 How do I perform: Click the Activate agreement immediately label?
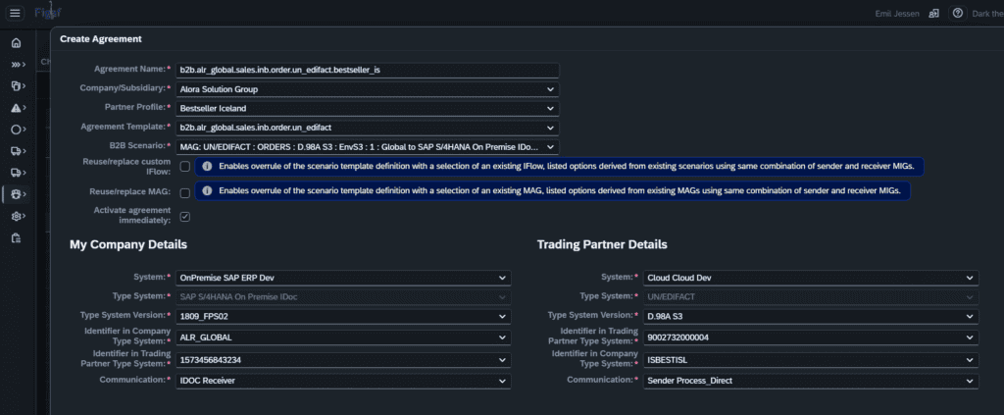point(132,215)
